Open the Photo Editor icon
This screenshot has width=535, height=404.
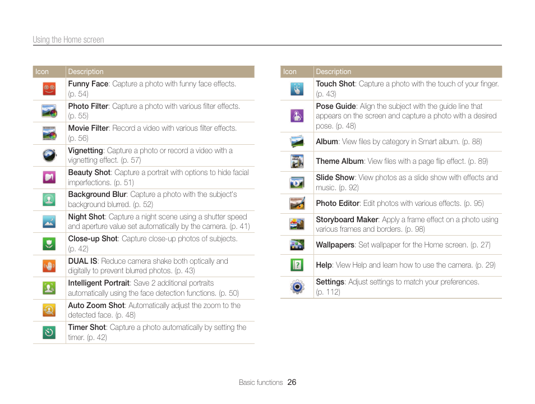click(297, 204)
